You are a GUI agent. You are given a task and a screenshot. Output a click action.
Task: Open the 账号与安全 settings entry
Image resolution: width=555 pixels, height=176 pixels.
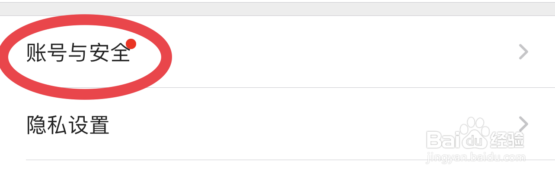pyautogui.click(x=277, y=52)
